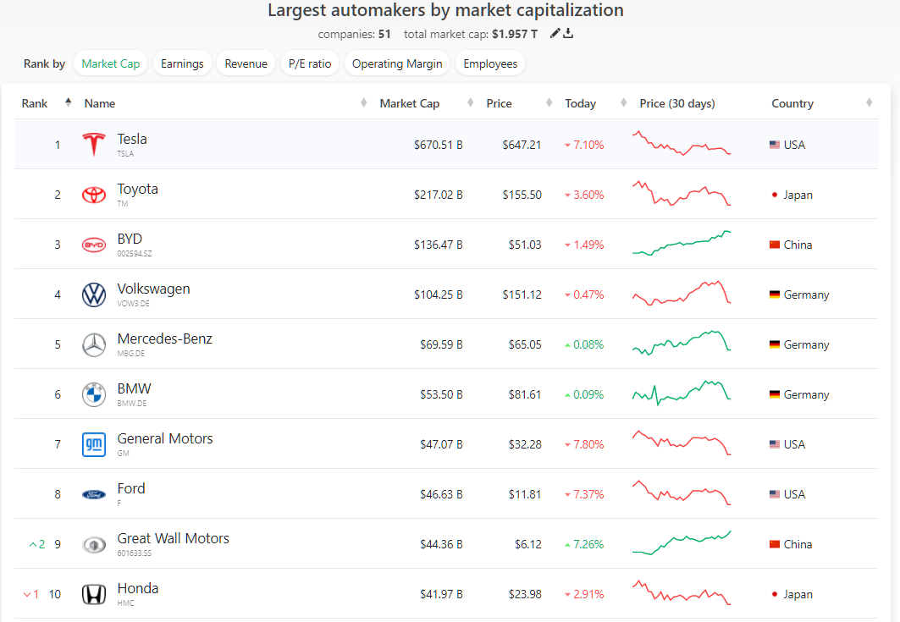Viewport: 900px width, 622px height.
Task: Rank by Operating Margin
Action: point(395,63)
